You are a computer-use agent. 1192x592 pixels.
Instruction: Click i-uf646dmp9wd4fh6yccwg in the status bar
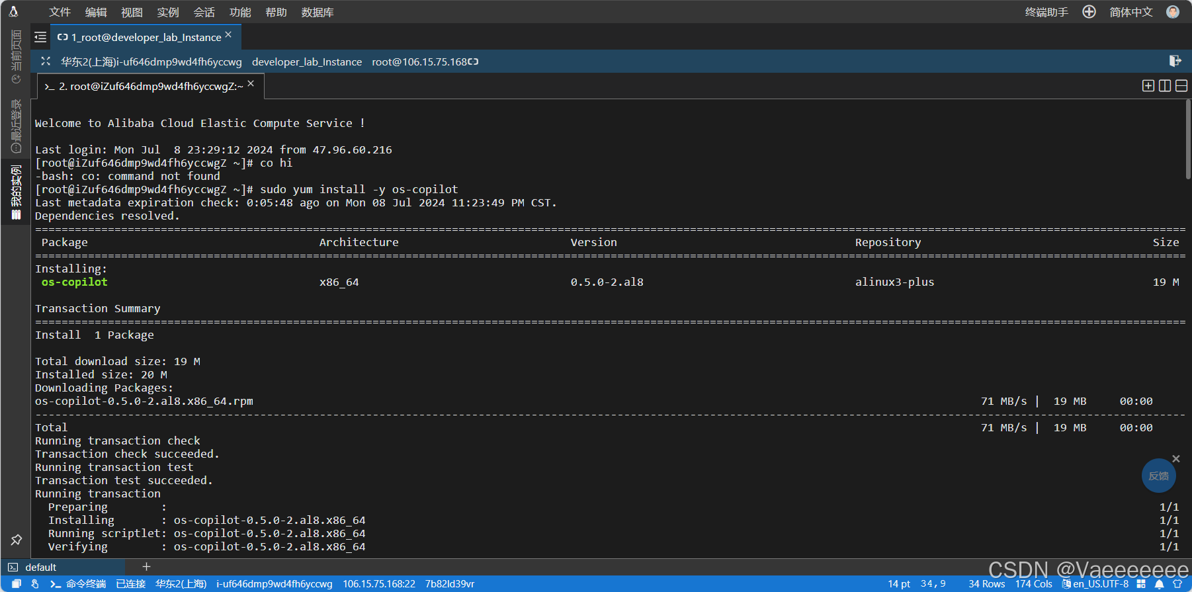click(274, 583)
